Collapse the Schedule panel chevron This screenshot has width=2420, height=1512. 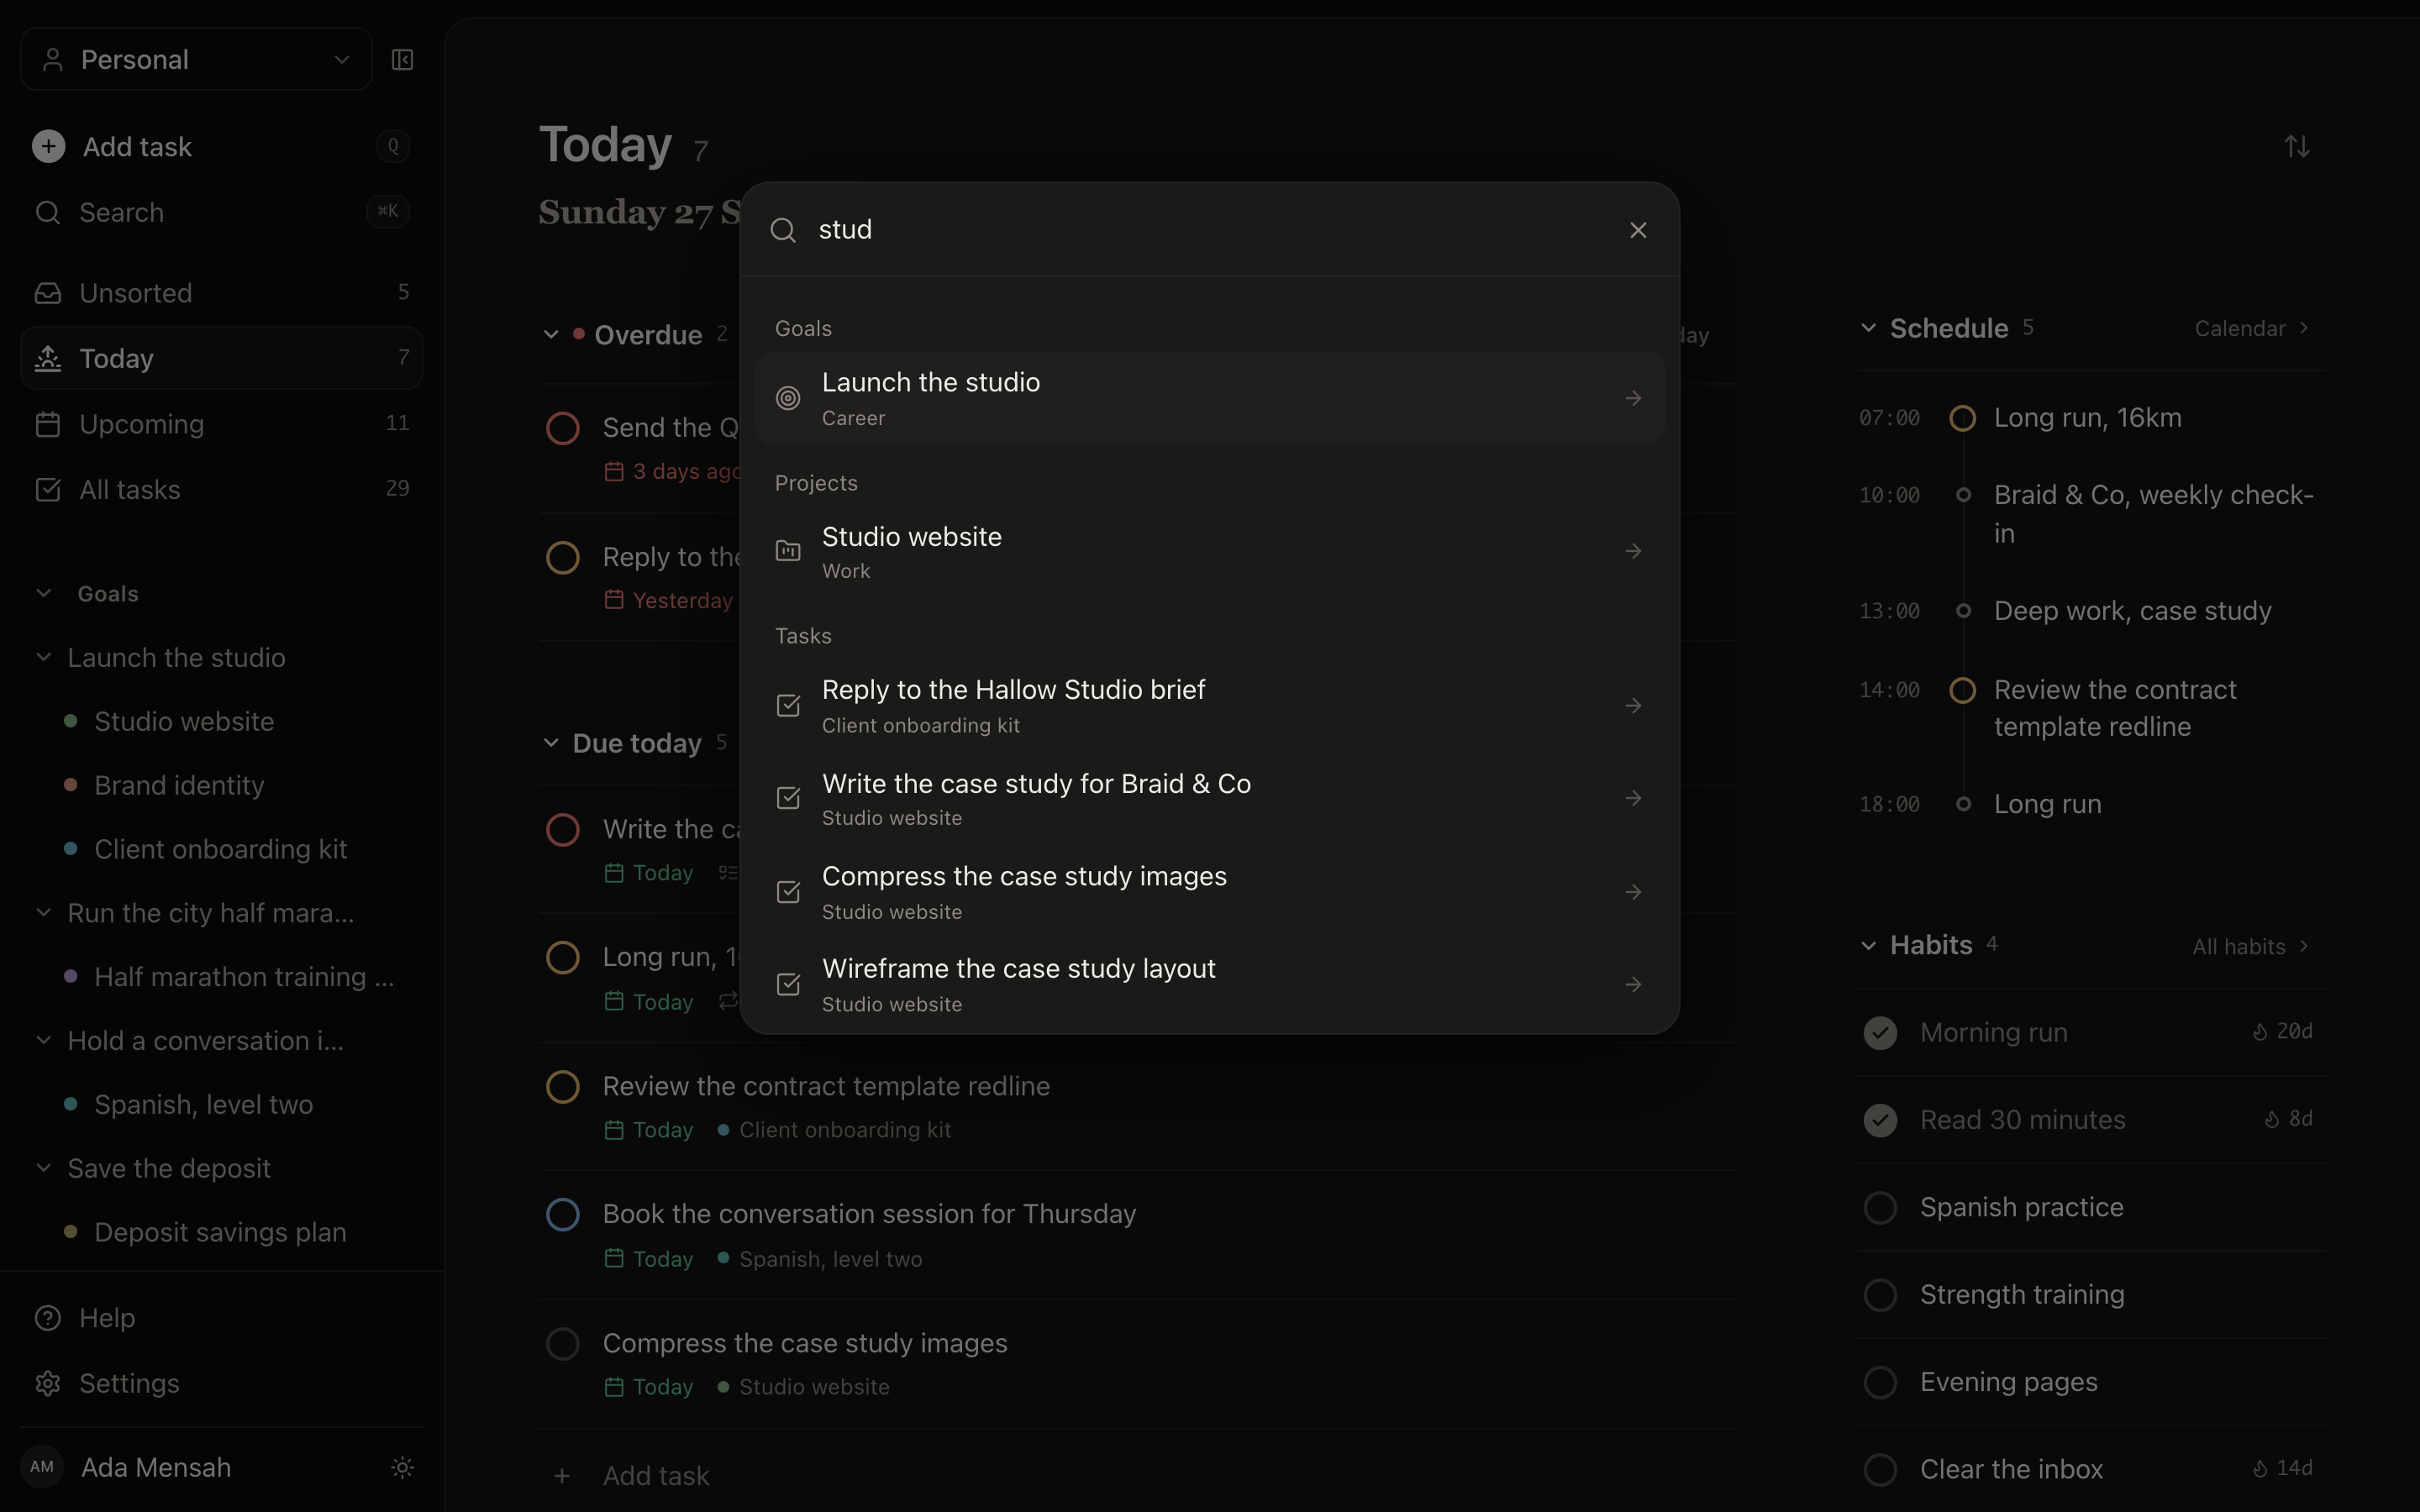1868,328
